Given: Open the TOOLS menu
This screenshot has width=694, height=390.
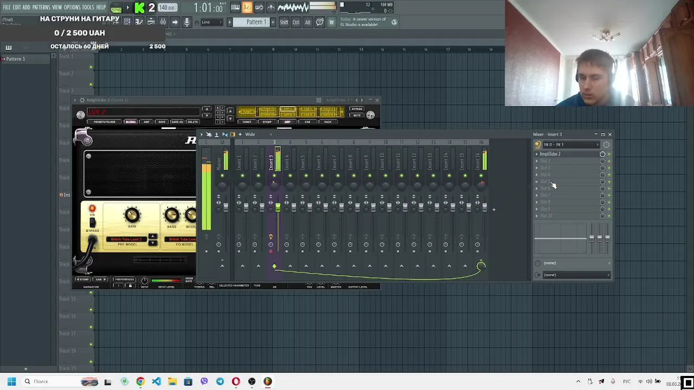Looking at the screenshot, I should click(88, 7).
